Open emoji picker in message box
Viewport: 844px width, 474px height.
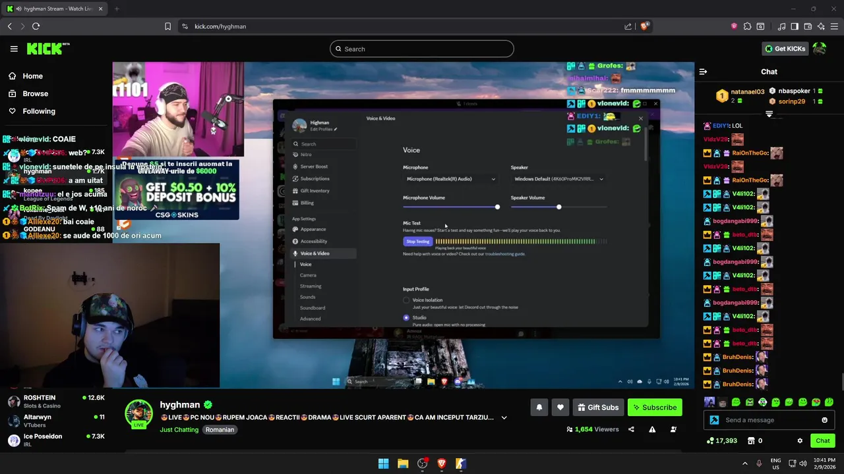pos(824,420)
